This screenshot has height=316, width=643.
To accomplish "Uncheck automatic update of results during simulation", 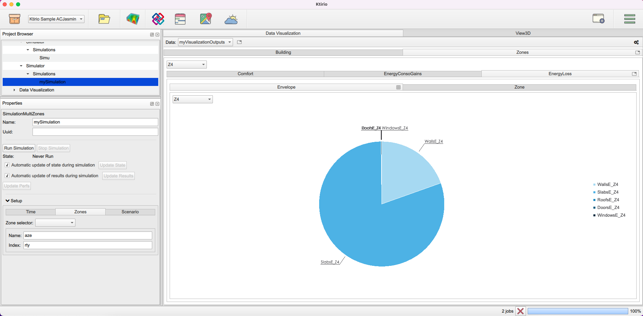I will tap(7, 176).
